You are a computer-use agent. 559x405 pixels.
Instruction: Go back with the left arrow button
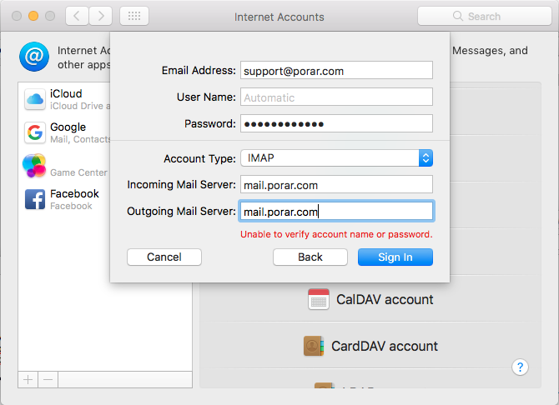point(76,16)
